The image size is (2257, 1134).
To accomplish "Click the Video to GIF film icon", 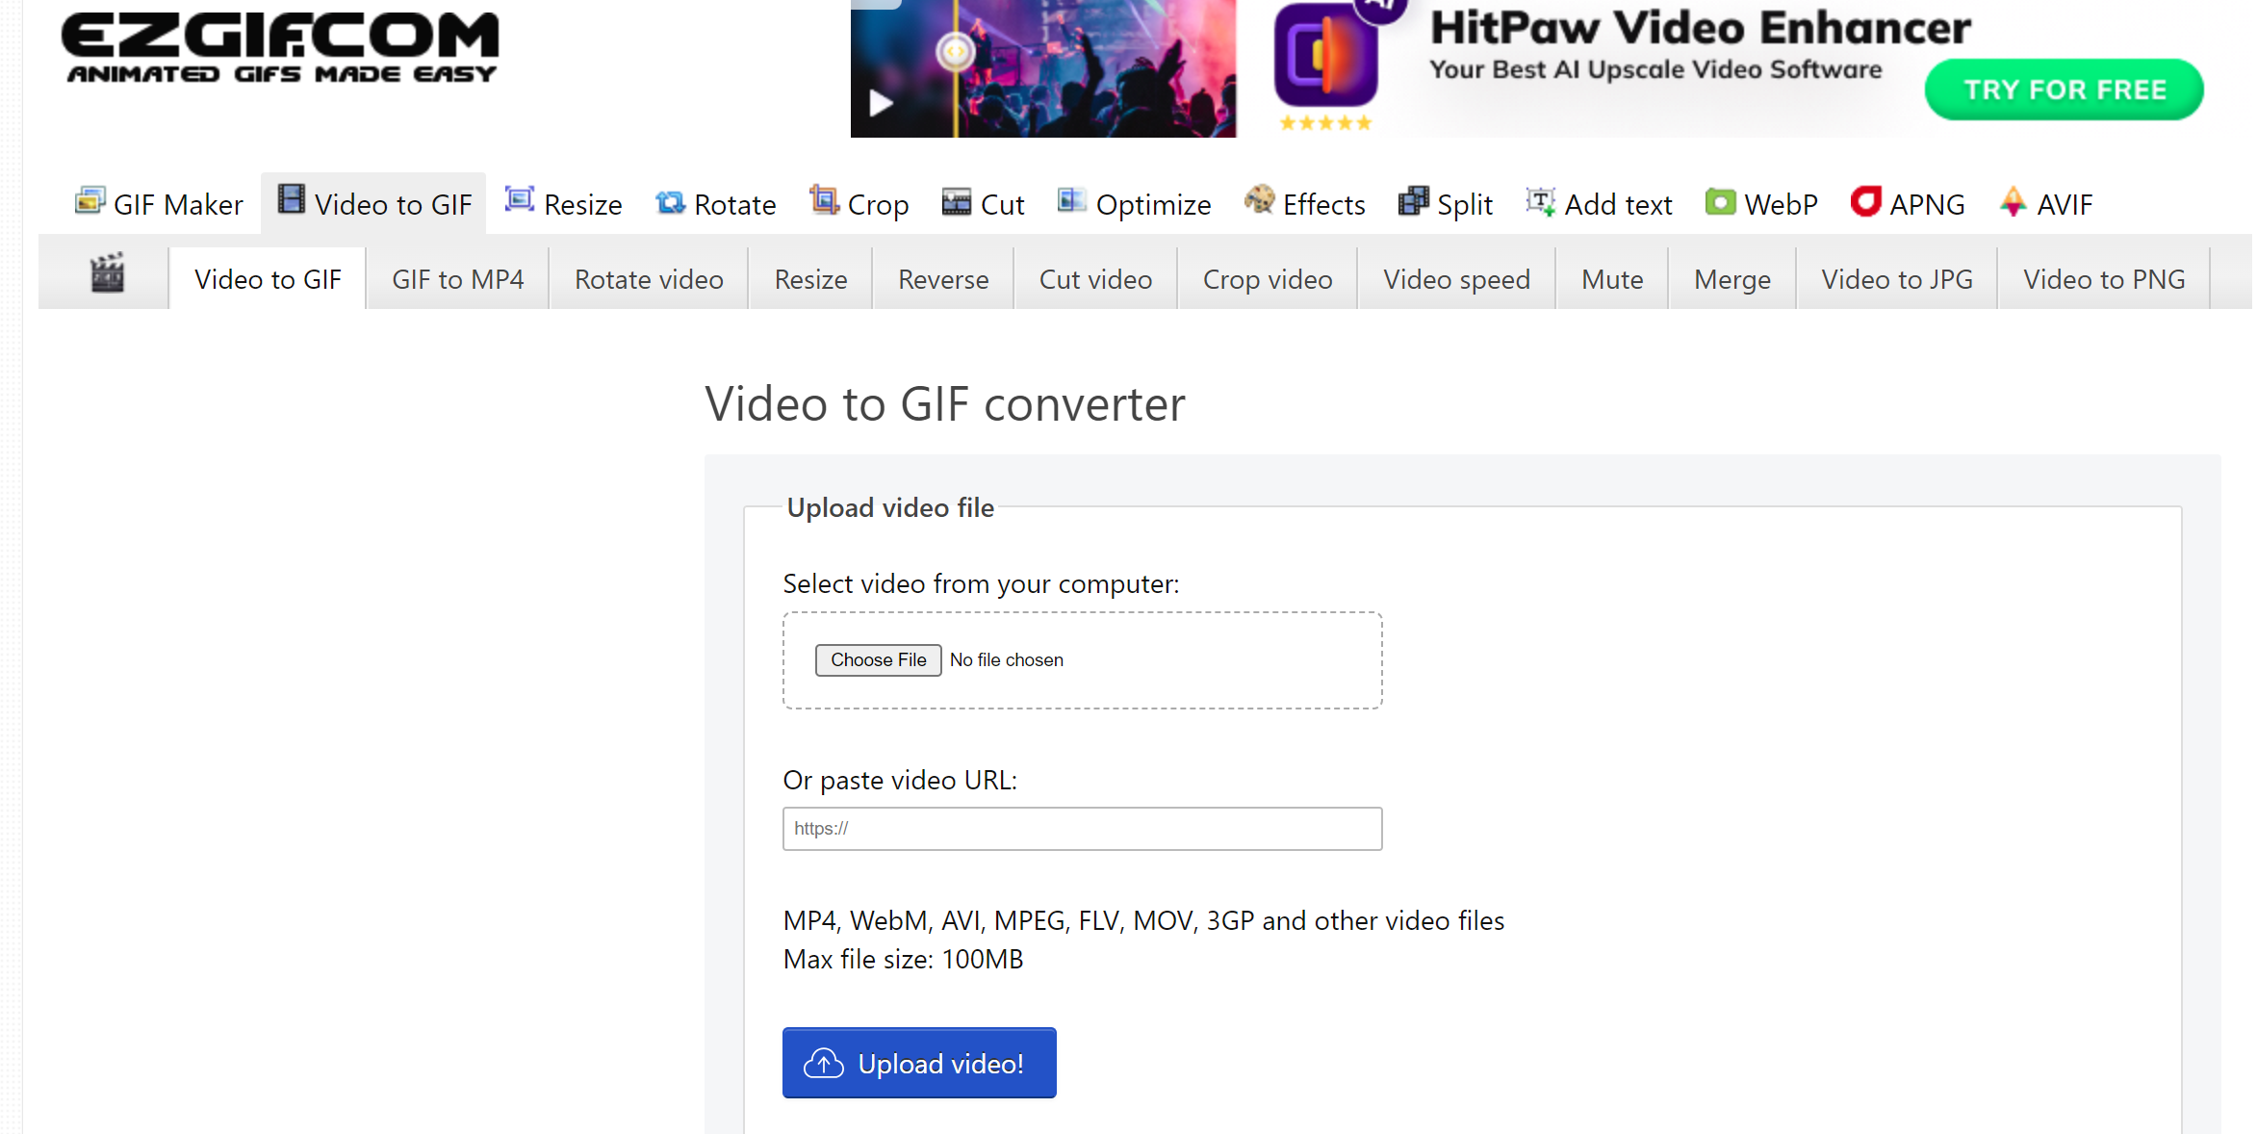I will coord(292,199).
